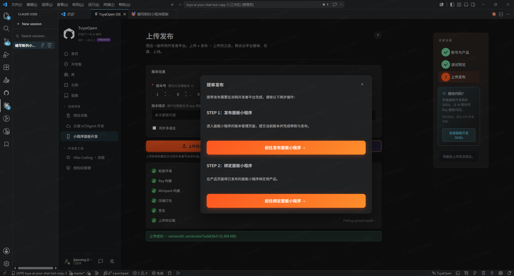The width and height of the screenshot is (514, 276).
Task: Select the Claude Code icon in activity bar
Action: pos(6,106)
